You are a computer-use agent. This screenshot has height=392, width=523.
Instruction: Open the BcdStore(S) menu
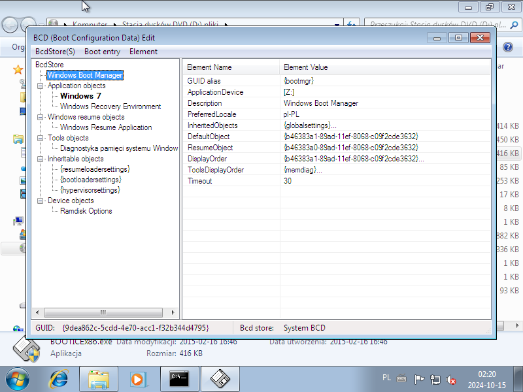pos(55,52)
